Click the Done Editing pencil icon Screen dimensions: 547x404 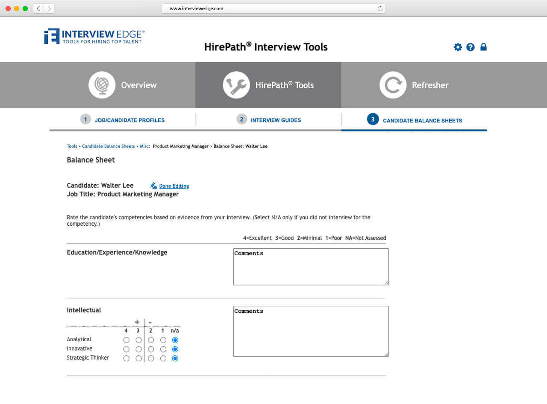click(x=154, y=186)
